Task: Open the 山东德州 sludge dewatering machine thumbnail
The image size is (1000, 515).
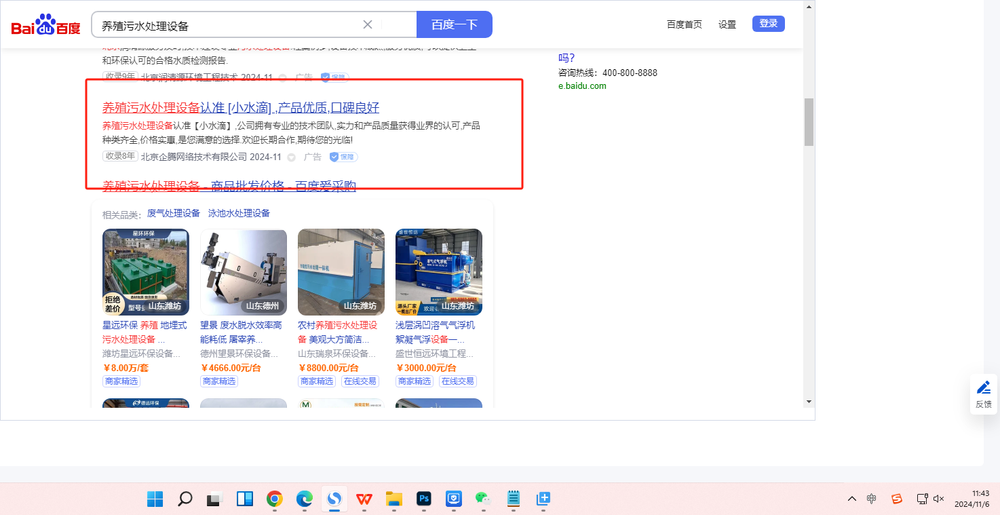Action: pos(244,272)
